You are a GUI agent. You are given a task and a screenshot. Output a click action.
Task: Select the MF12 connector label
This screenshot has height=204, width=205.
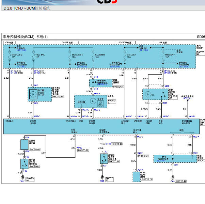(x=108, y=144)
